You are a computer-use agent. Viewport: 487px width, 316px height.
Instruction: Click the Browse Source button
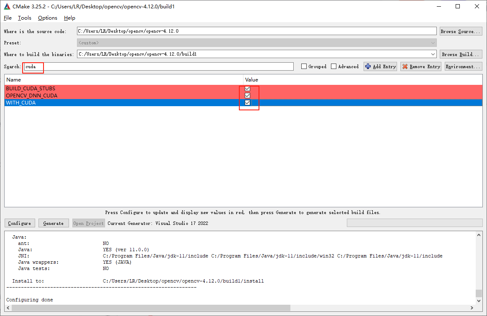461,31
